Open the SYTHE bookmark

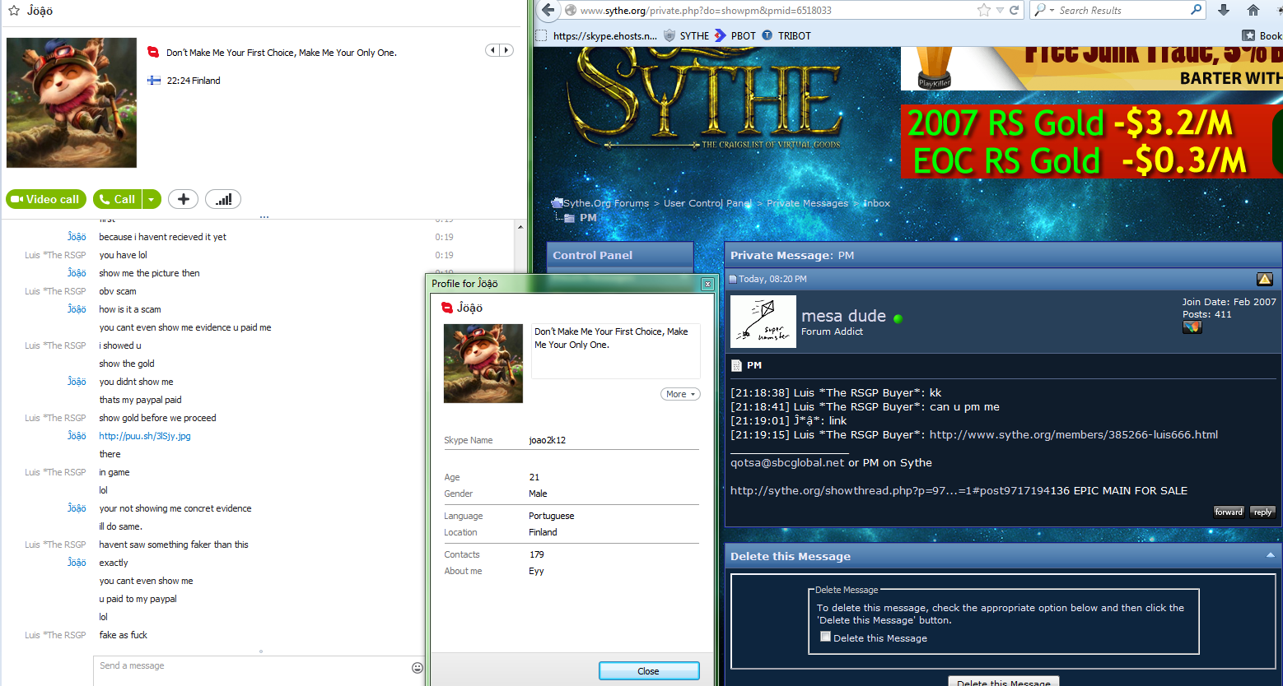(687, 35)
